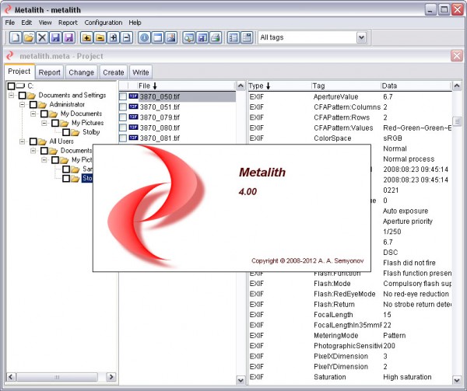The width and height of the screenshot is (467, 391).
Task: Click the TIF icon beside 3870_079.tif
Action: pyautogui.click(x=132, y=117)
